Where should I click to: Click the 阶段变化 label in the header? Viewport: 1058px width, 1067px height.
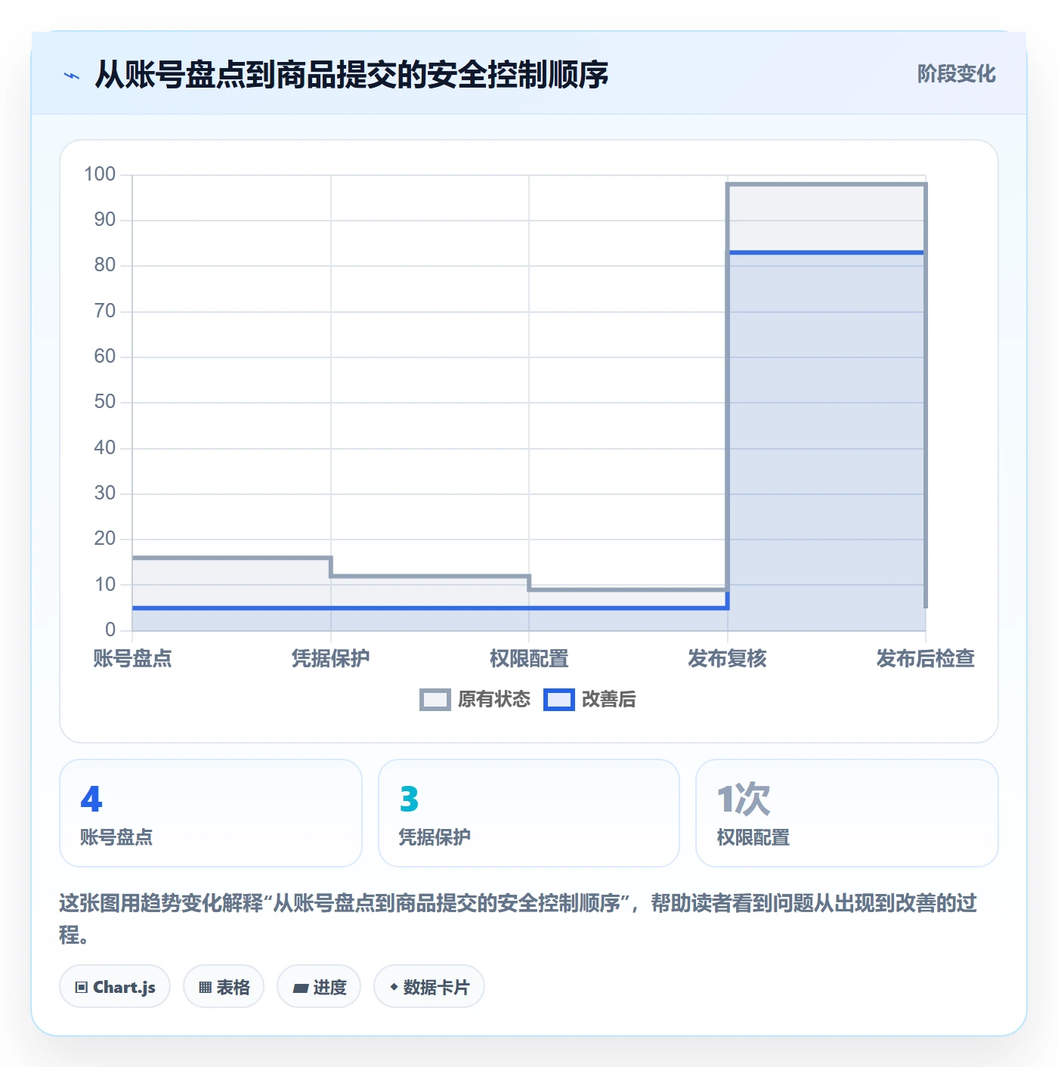pos(957,74)
